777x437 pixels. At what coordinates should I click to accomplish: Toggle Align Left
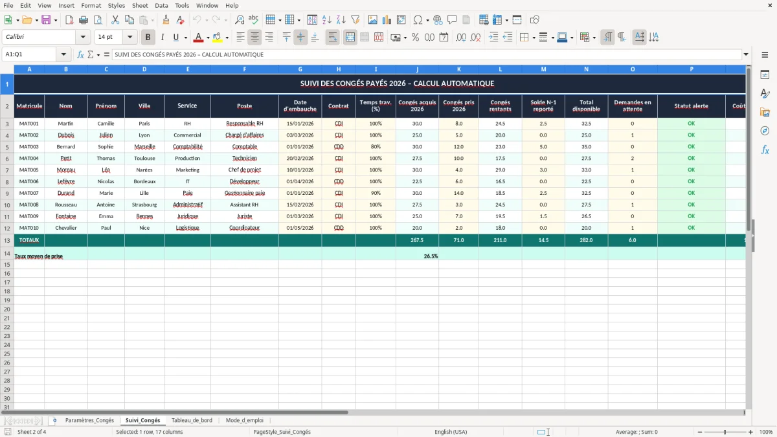(x=241, y=38)
